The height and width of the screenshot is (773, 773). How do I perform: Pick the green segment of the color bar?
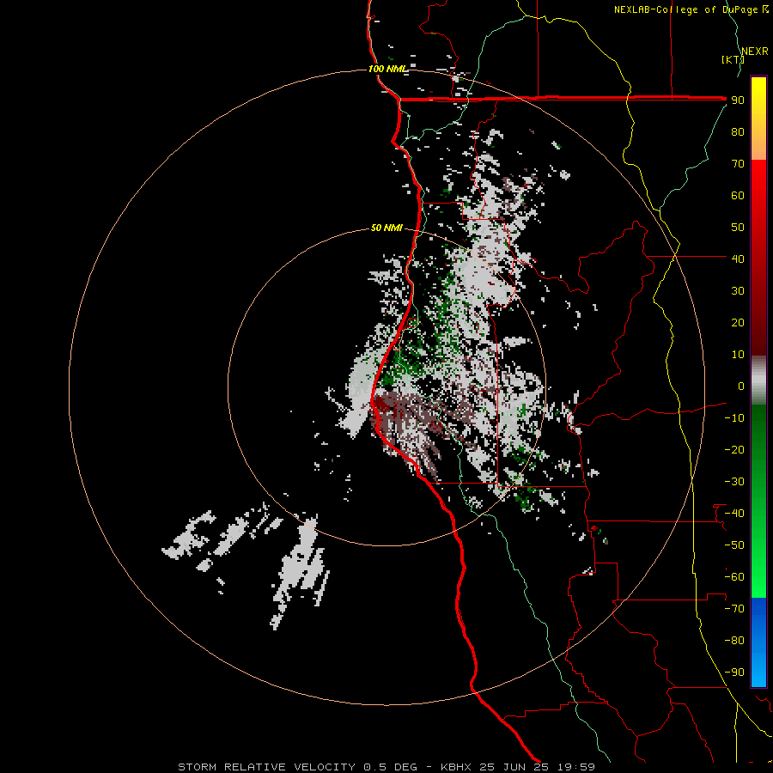(x=758, y=502)
